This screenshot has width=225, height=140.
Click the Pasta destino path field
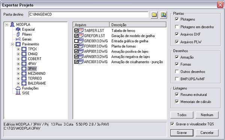pyautogui.click(x=88, y=15)
